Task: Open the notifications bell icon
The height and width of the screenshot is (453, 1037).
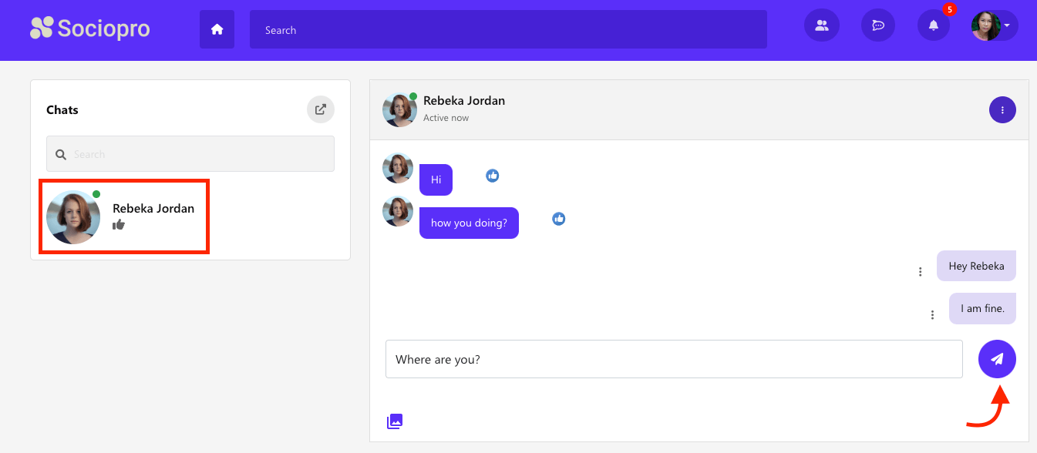Action: (934, 25)
